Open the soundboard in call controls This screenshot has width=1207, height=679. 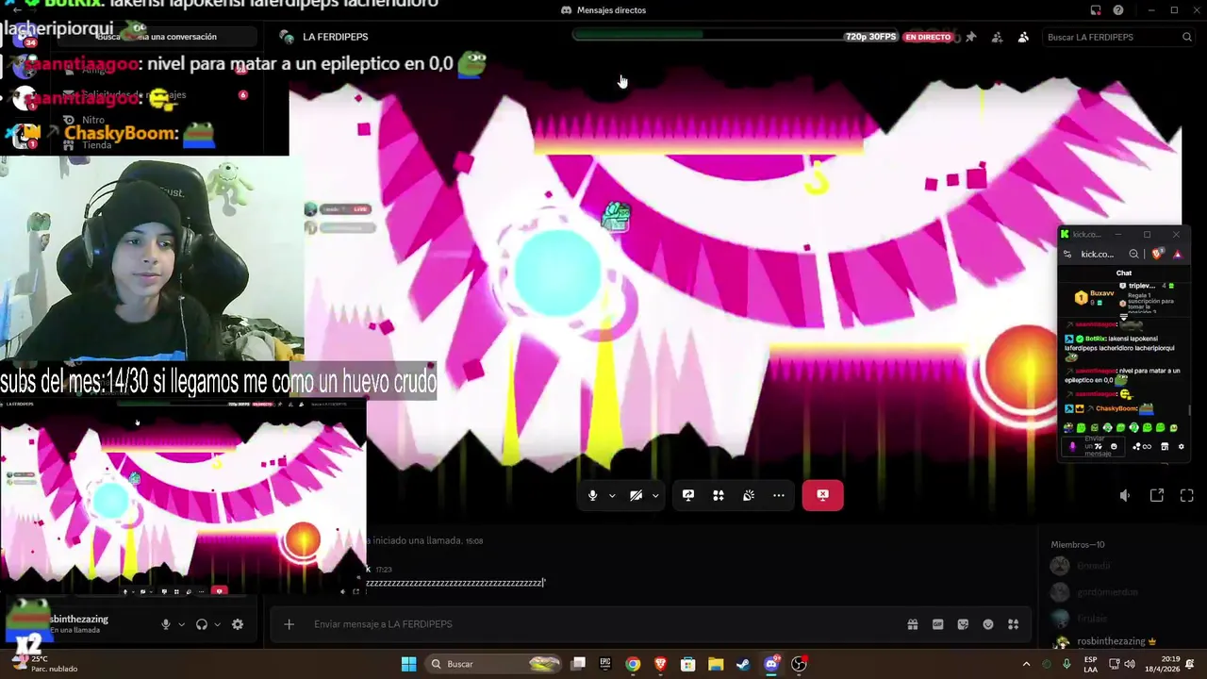tap(749, 495)
